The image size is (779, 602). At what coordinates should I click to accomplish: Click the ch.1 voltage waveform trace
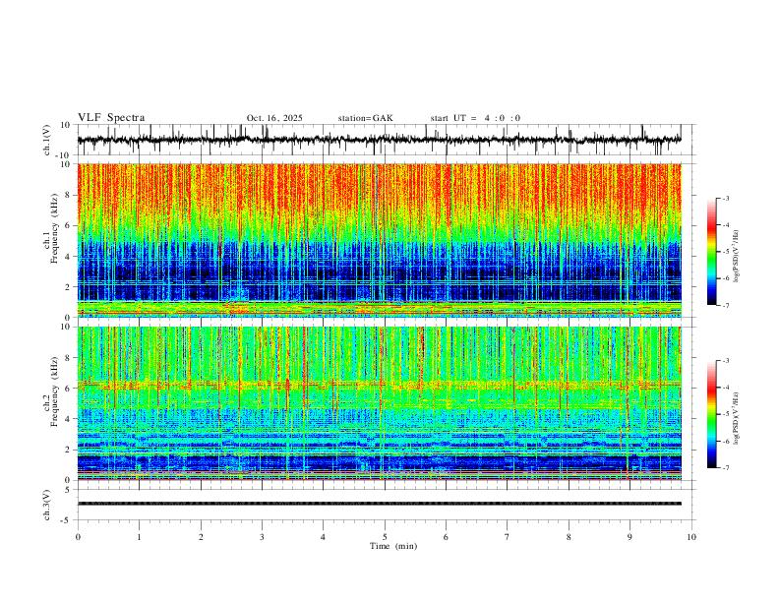tap(379, 140)
